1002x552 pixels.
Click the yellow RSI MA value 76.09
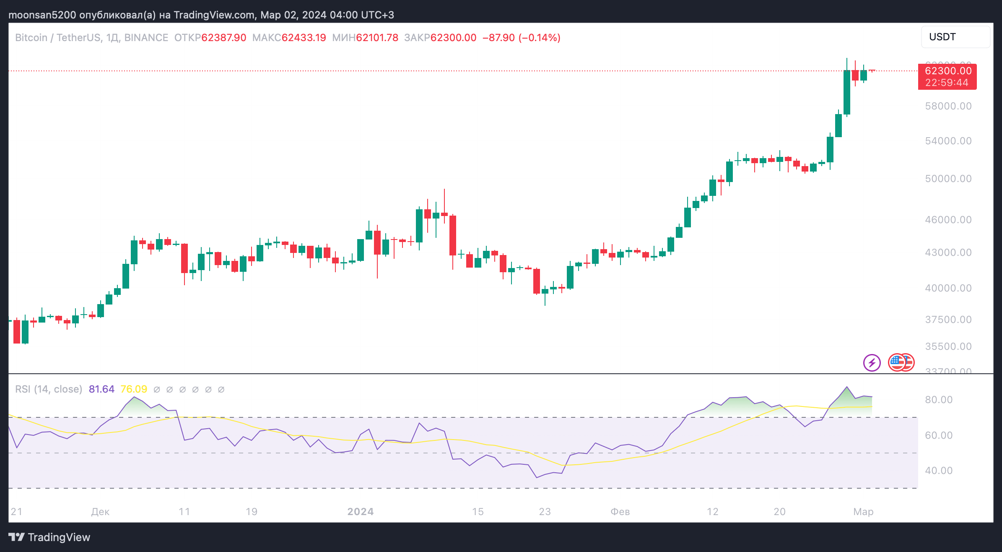click(x=134, y=389)
